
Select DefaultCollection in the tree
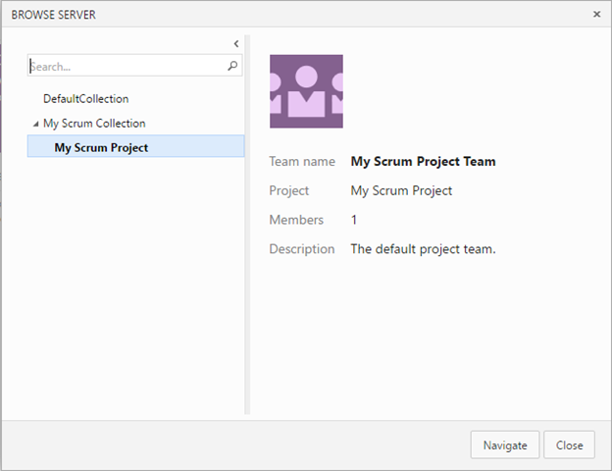click(85, 99)
